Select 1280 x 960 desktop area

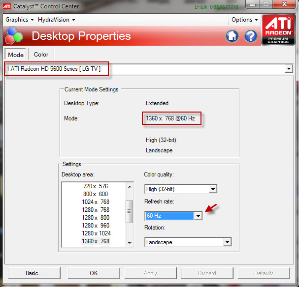pos(96,226)
